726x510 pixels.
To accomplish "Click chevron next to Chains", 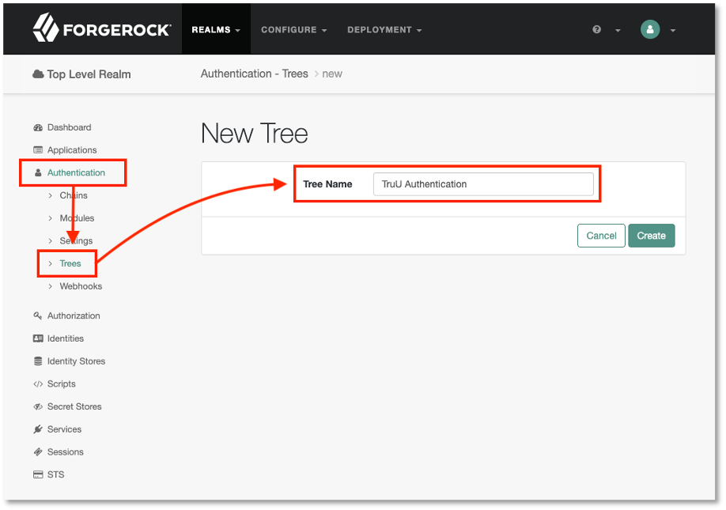I will point(50,195).
